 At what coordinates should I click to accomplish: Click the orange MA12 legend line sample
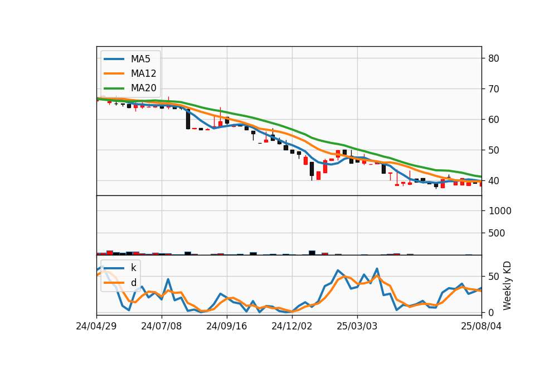click(114, 73)
